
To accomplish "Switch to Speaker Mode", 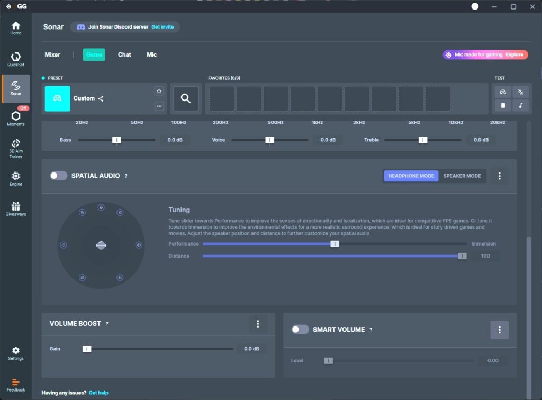I will tap(462, 176).
